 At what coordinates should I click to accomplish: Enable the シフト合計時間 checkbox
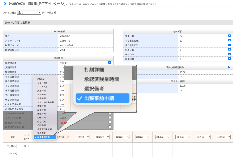(x=110, y=117)
